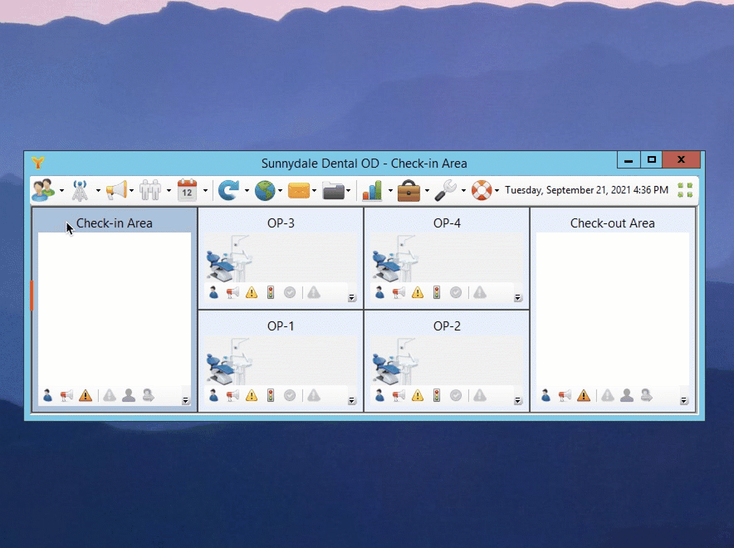Click the blue refresh arrow icon
The width and height of the screenshot is (734, 548).
click(x=228, y=190)
